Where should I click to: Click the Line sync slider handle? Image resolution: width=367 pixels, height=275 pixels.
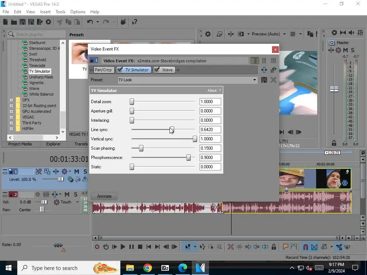172,130
